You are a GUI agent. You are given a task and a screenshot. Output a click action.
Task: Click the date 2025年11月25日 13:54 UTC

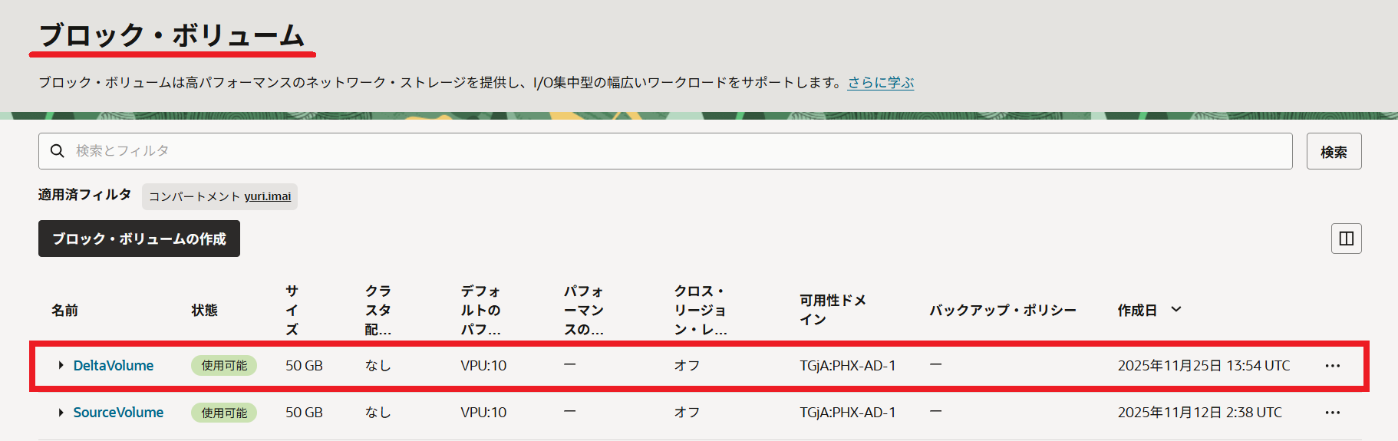tap(1204, 366)
